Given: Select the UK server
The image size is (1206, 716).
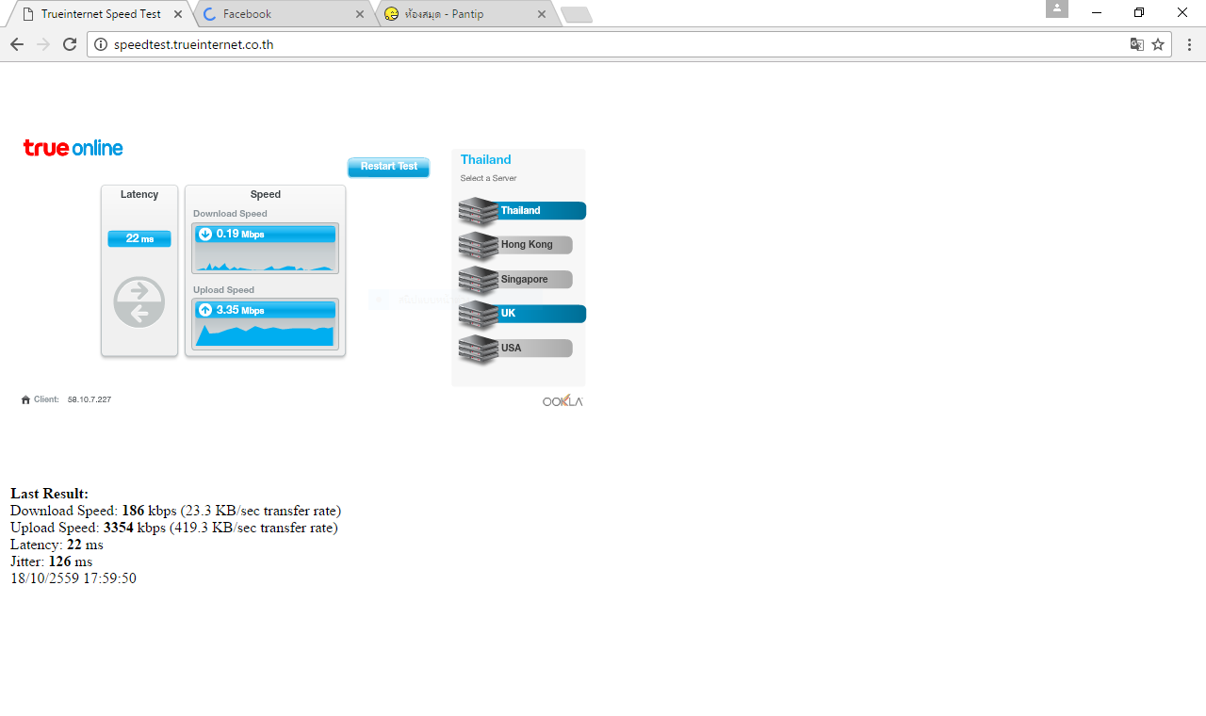Looking at the screenshot, I should point(522,314).
